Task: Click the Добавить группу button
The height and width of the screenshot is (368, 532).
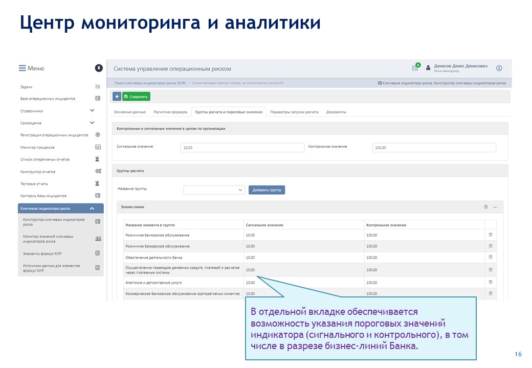Action: coord(267,190)
